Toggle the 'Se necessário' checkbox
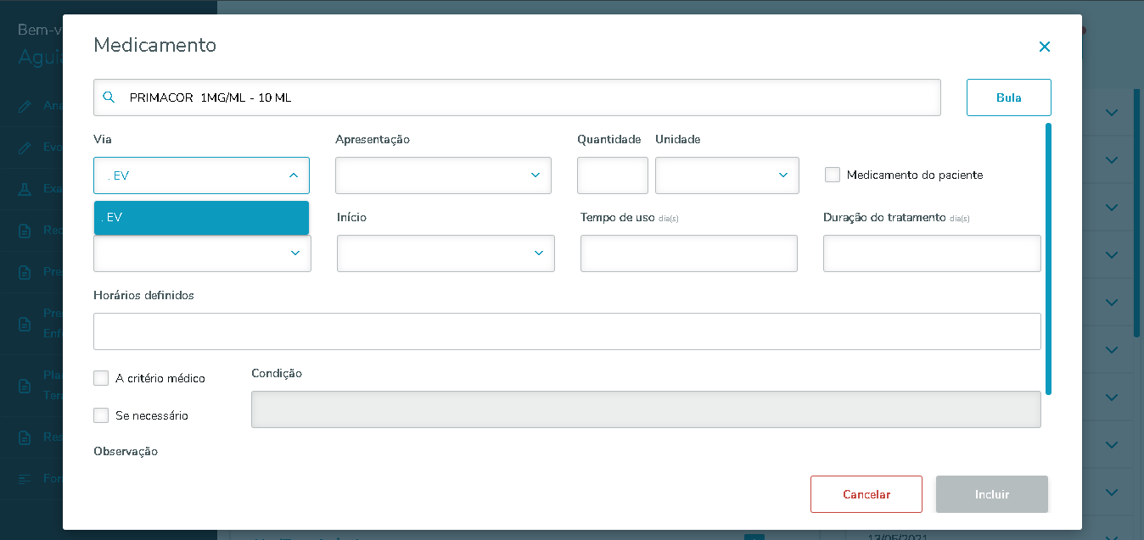The width and height of the screenshot is (1144, 540). (101, 415)
